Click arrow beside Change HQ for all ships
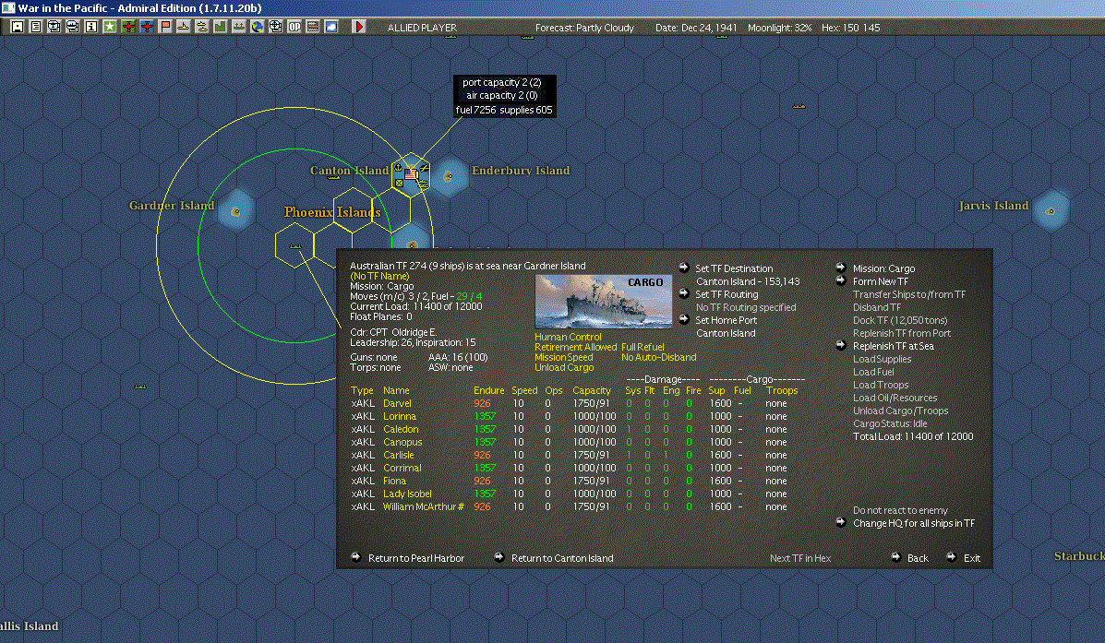 [841, 522]
